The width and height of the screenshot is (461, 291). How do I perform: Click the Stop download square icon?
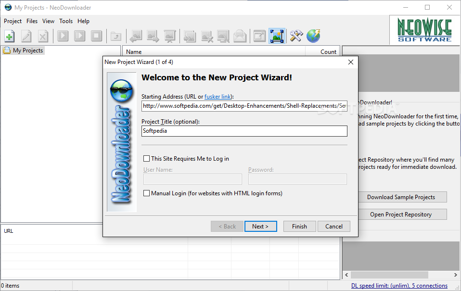96,36
